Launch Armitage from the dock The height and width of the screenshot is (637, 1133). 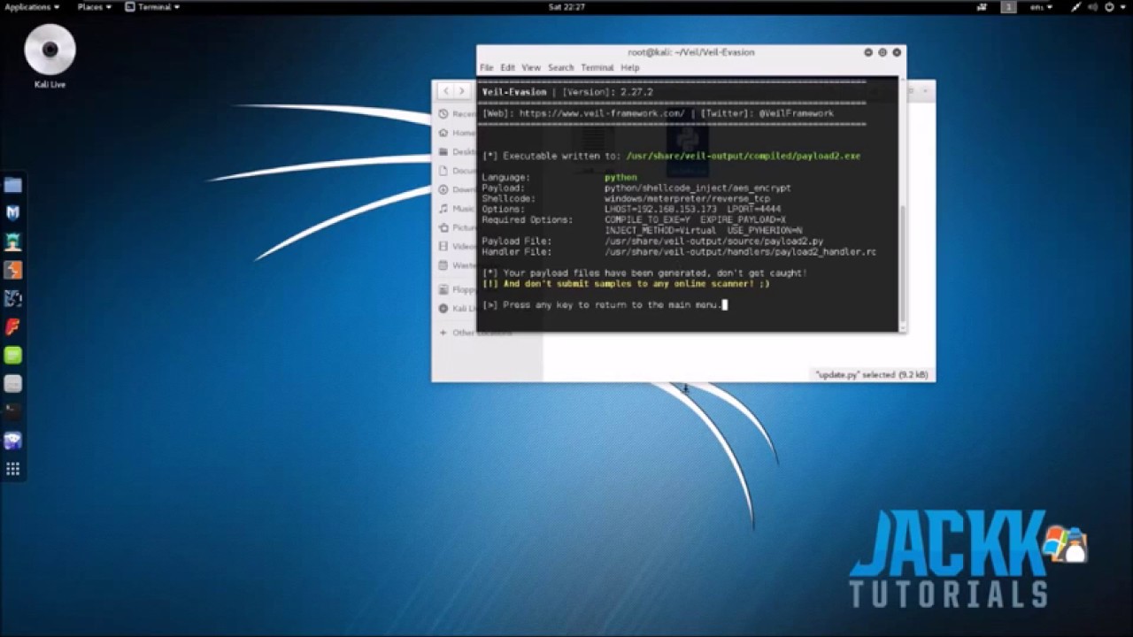click(12, 242)
